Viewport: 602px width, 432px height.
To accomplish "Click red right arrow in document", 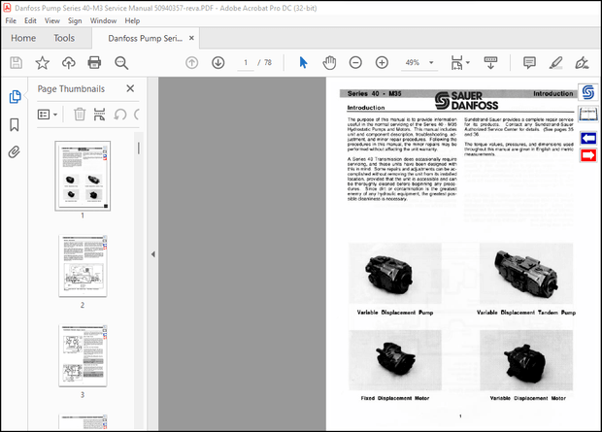I will [x=588, y=155].
